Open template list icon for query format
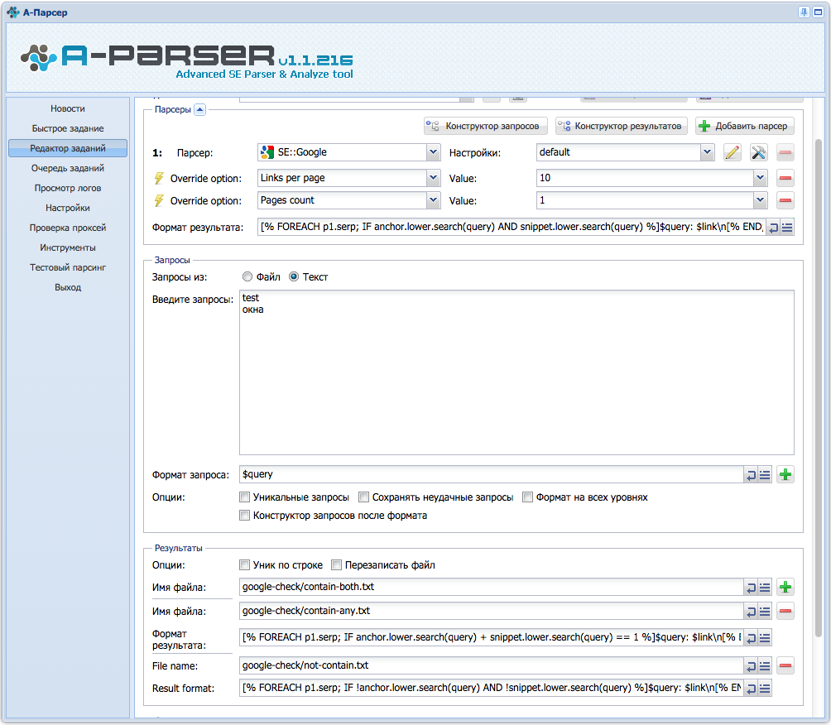831x725 pixels. (765, 475)
